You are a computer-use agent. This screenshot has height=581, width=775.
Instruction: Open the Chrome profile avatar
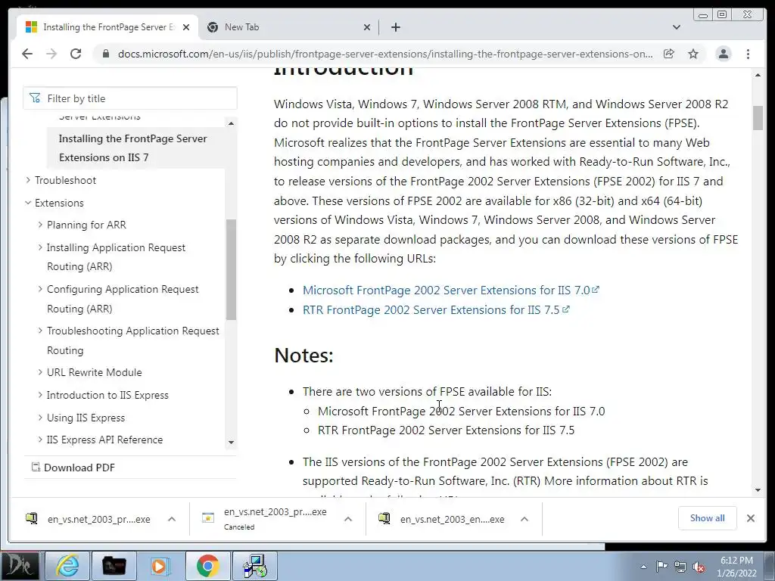tap(723, 54)
